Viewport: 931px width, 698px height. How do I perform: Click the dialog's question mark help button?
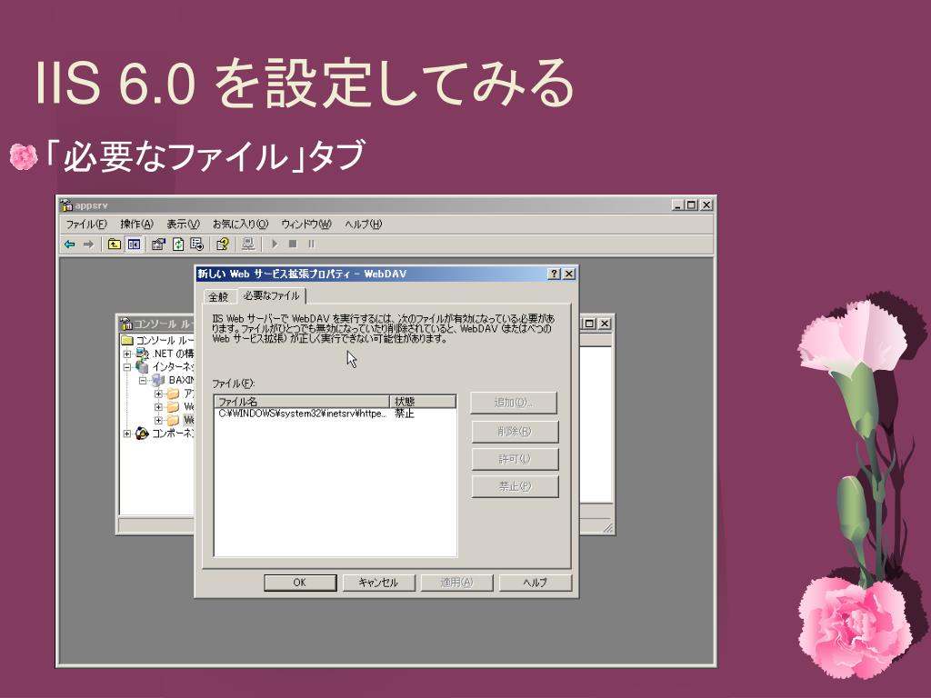pyautogui.click(x=554, y=274)
